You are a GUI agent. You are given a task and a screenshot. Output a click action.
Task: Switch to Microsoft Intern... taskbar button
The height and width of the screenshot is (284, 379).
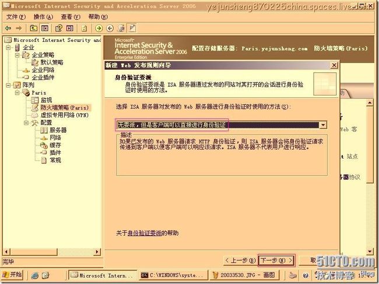point(103,275)
